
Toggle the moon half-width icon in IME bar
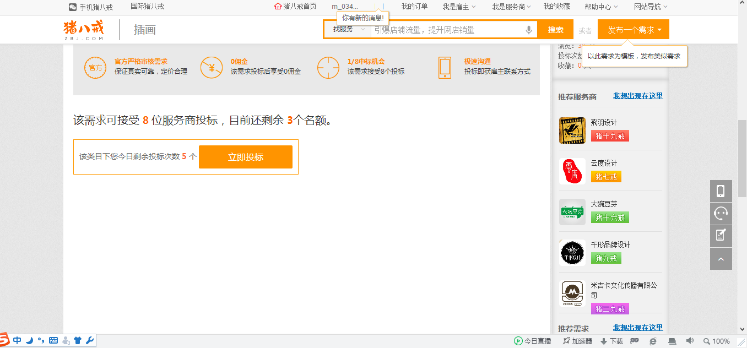pos(29,340)
